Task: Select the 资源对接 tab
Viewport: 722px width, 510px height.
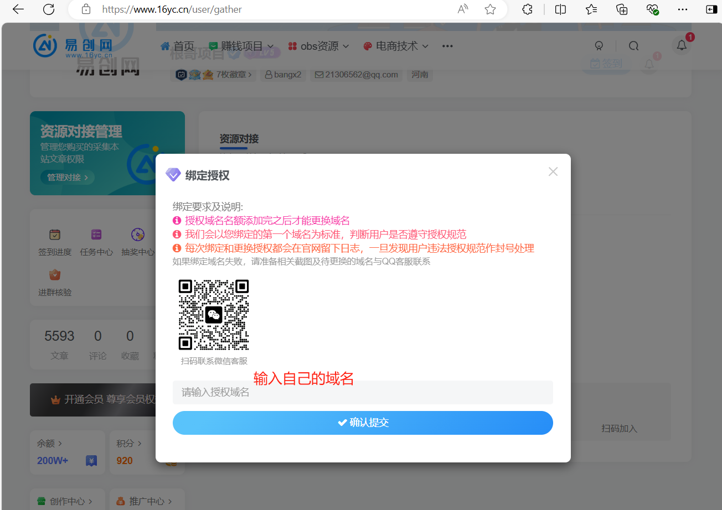Action: pos(239,139)
